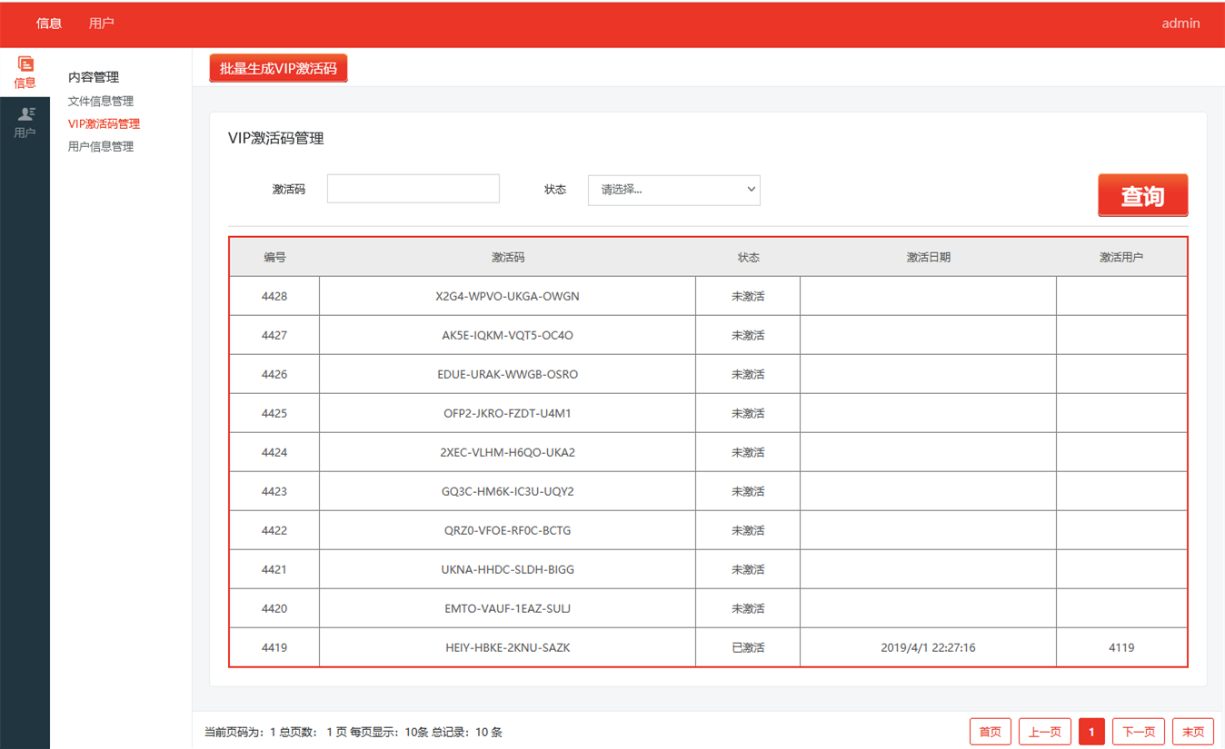Click the 用户 sidebar icon
Viewport: 1225px width, 749px height.
[25, 122]
